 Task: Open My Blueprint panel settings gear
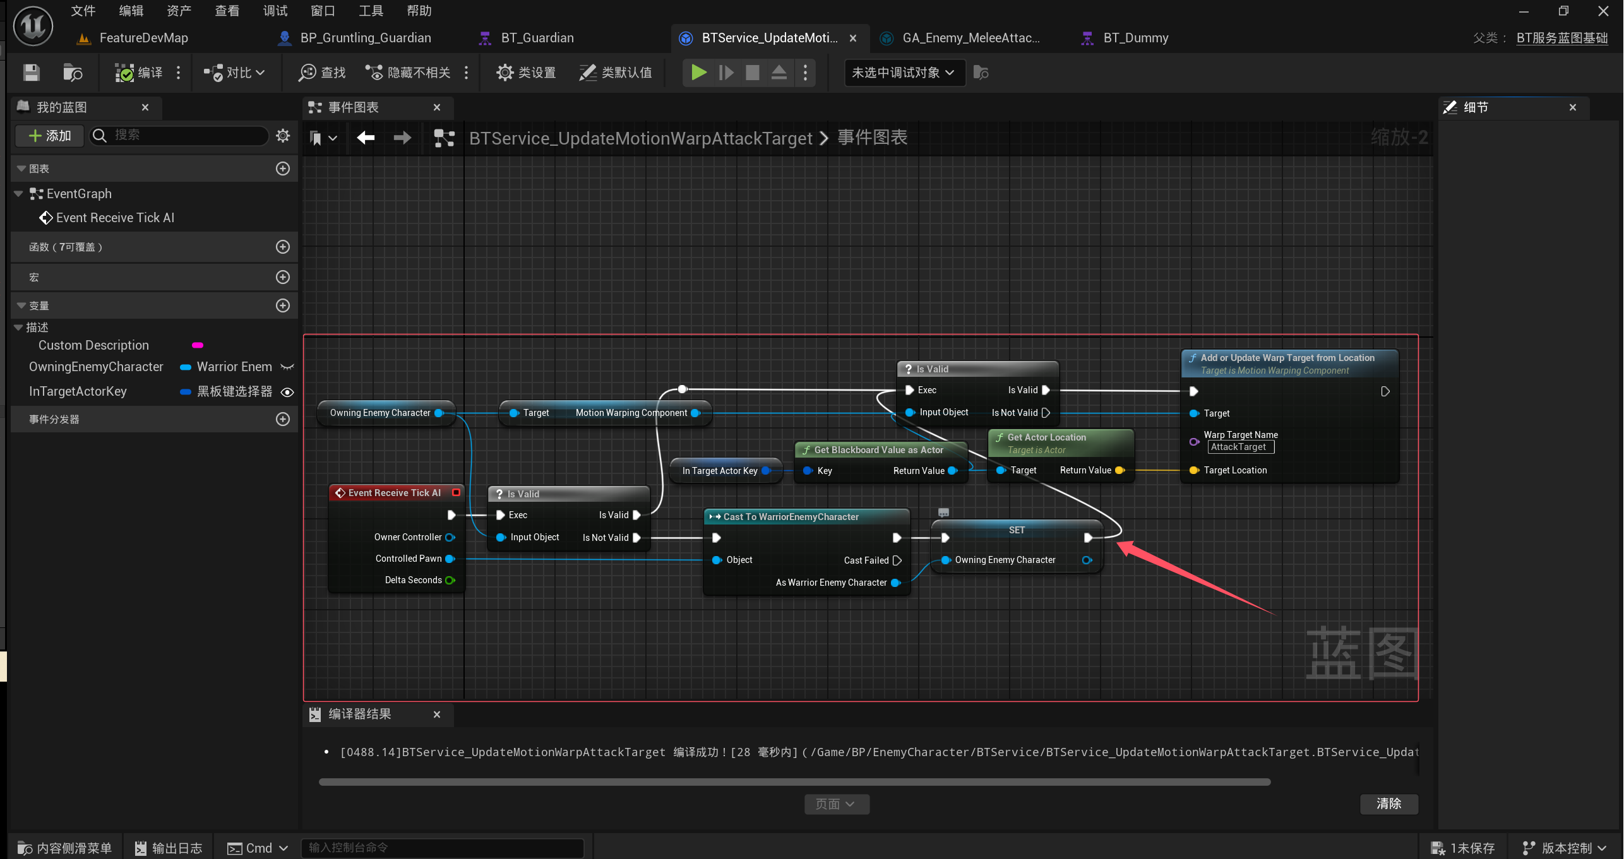pyautogui.click(x=283, y=136)
